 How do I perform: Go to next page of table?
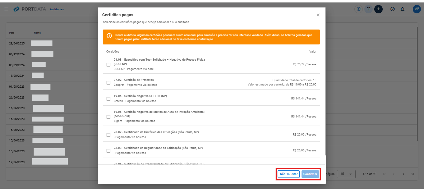pyautogui.click(x=403, y=174)
